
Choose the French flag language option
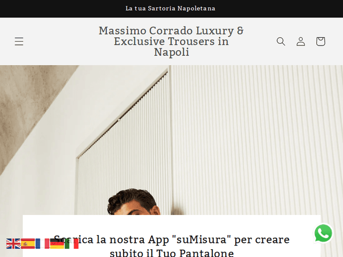(43, 244)
